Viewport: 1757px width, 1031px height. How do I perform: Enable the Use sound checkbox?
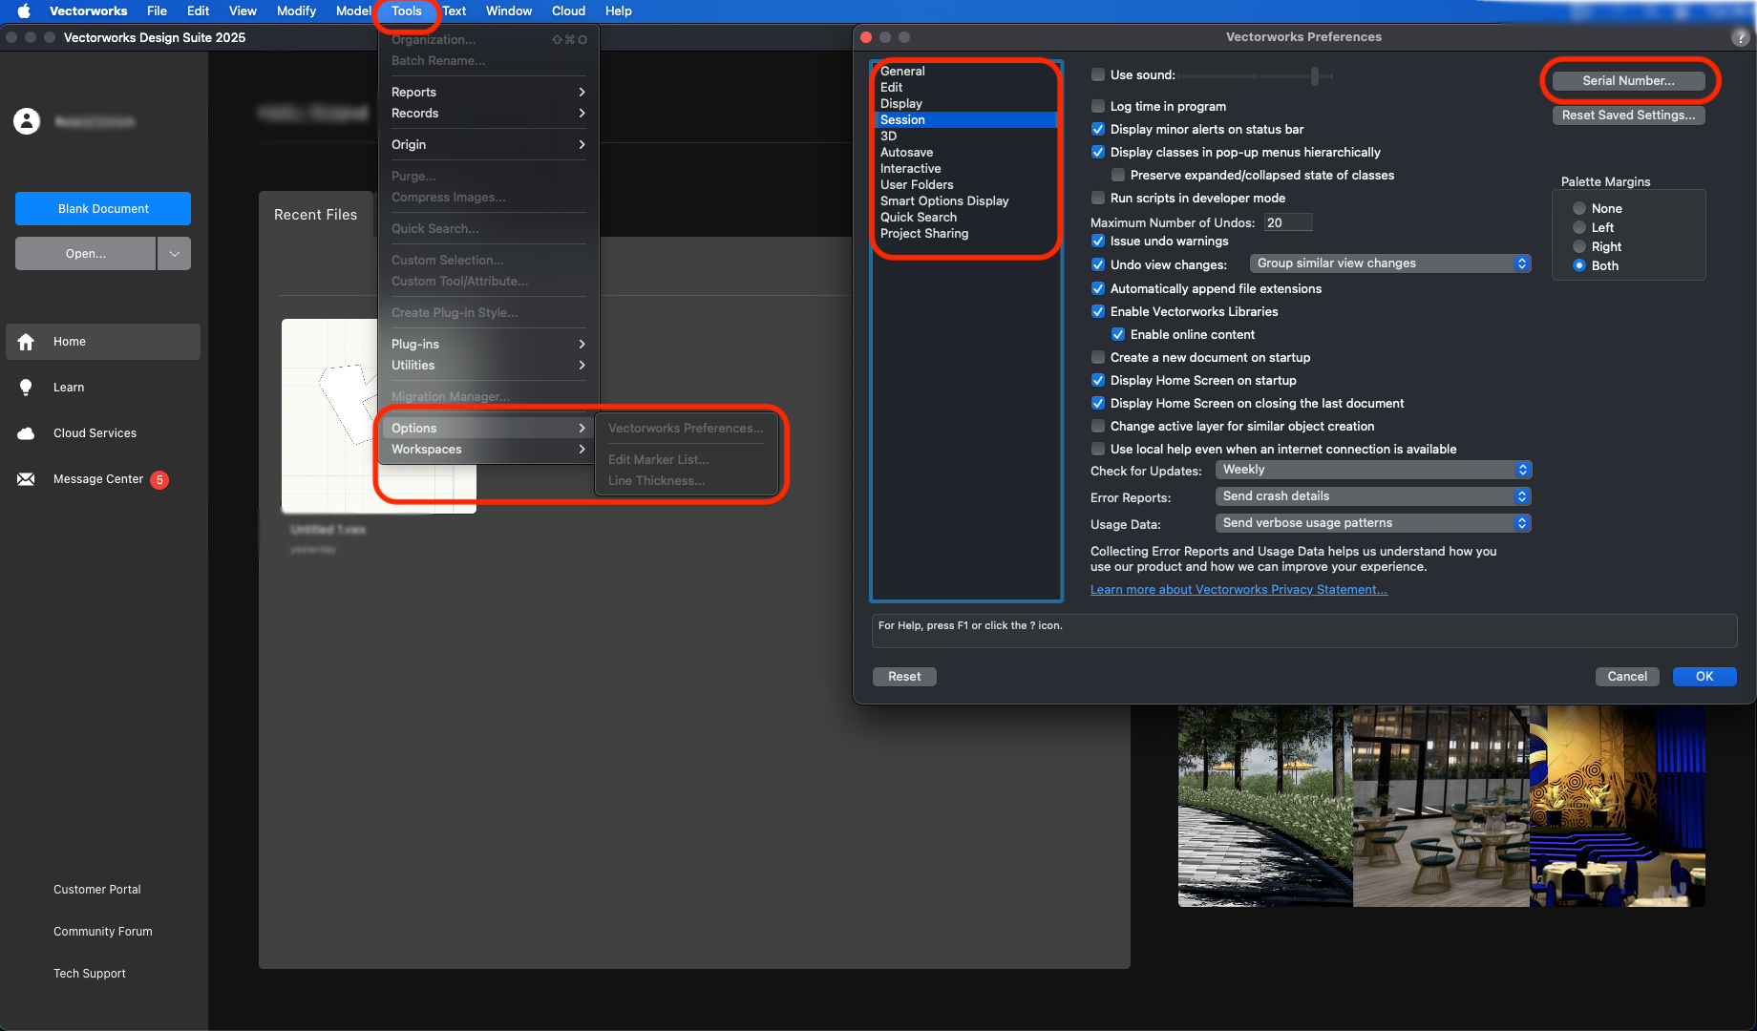pyautogui.click(x=1098, y=75)
